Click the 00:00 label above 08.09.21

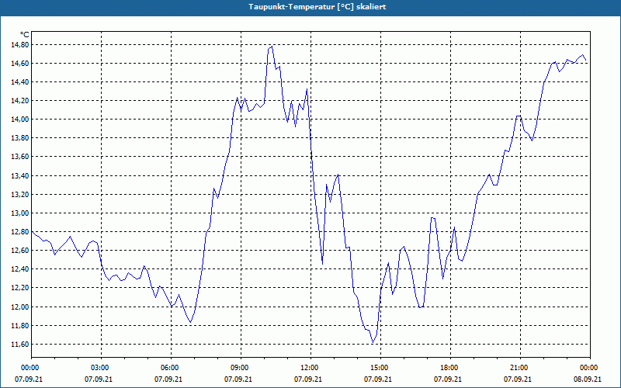click(590, 368)
